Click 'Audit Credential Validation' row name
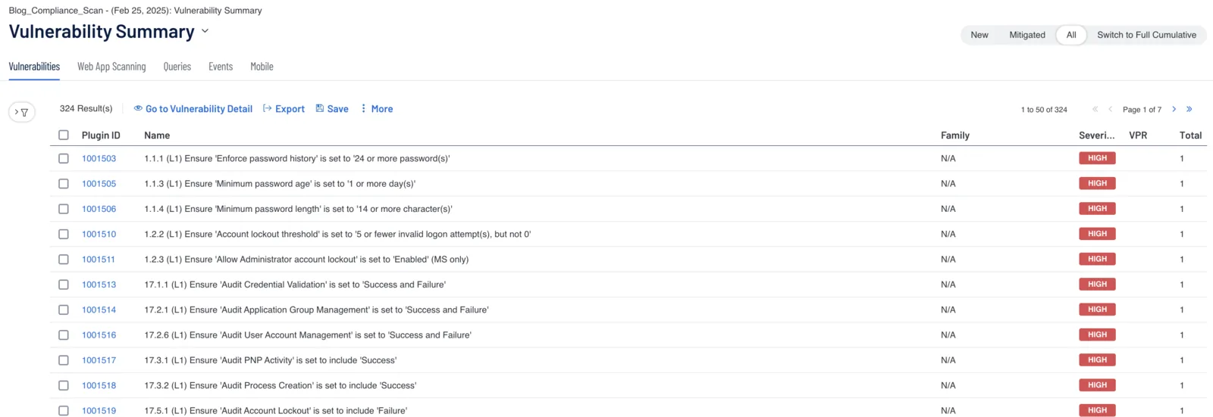 point(295,285)
